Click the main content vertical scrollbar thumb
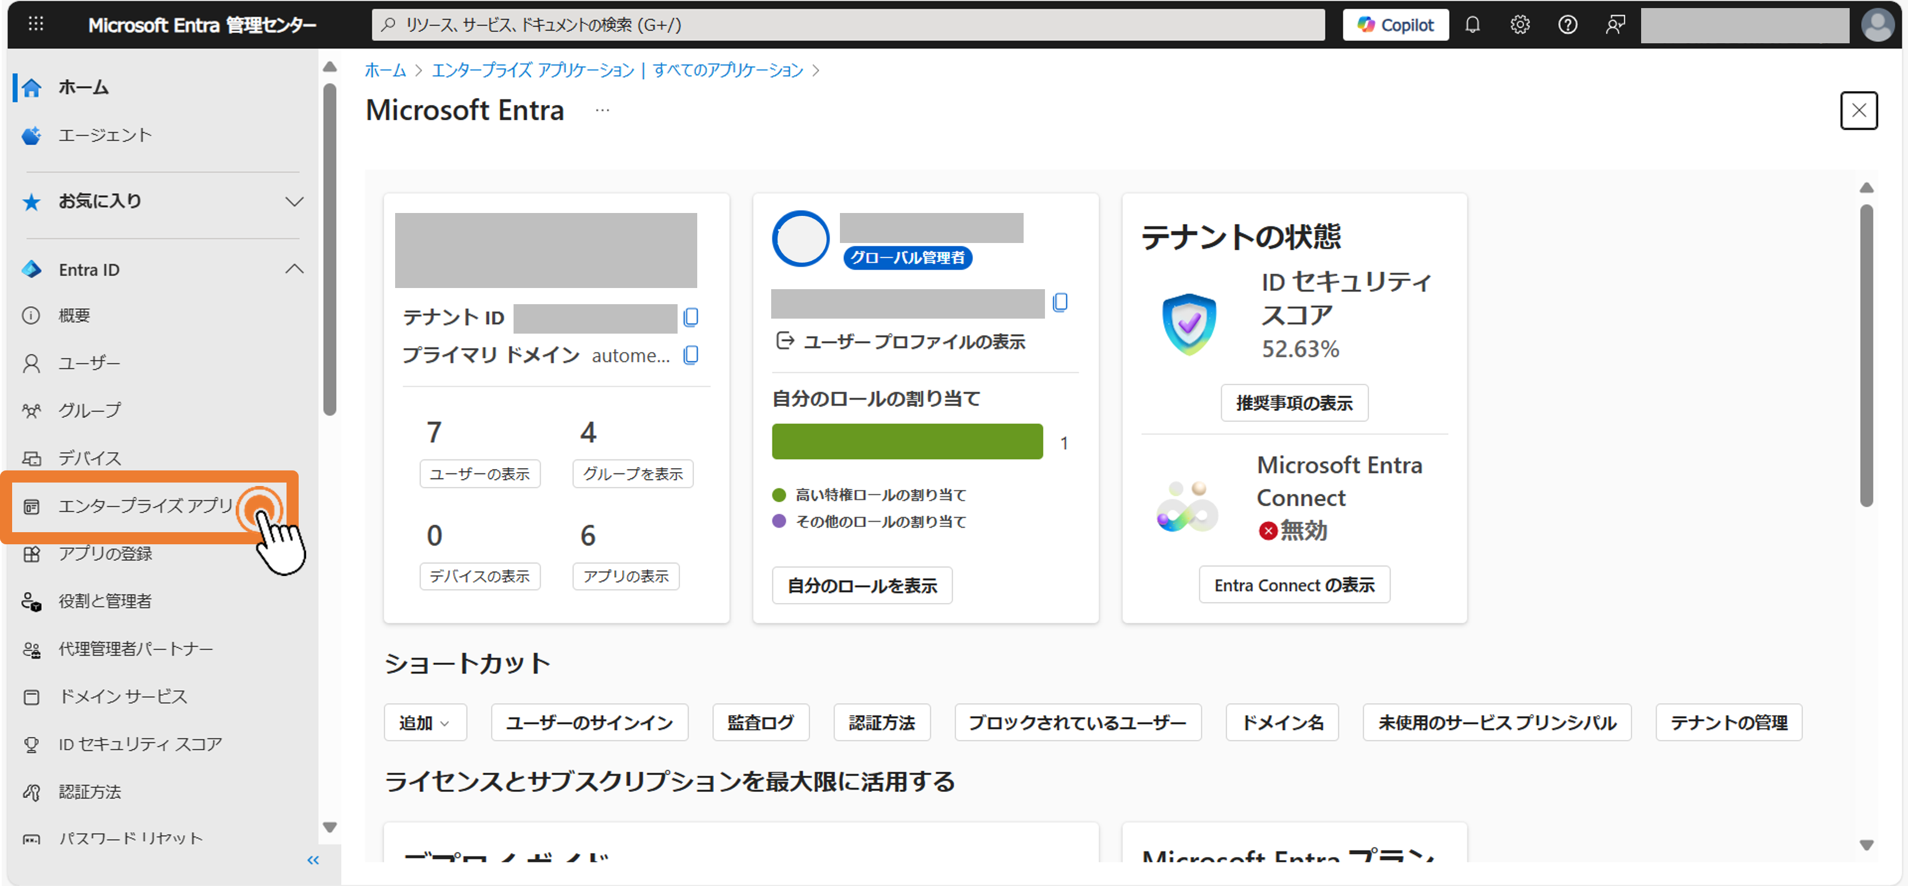Screen dimensions: 1908x886 [x=1866, y=356]
